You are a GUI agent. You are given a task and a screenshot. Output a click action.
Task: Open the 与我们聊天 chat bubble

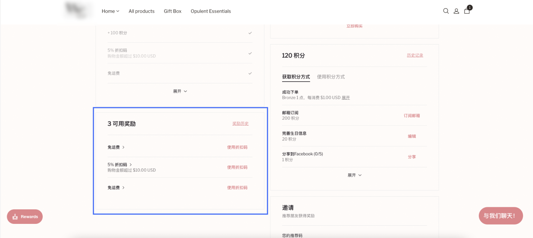click(501, 216)
